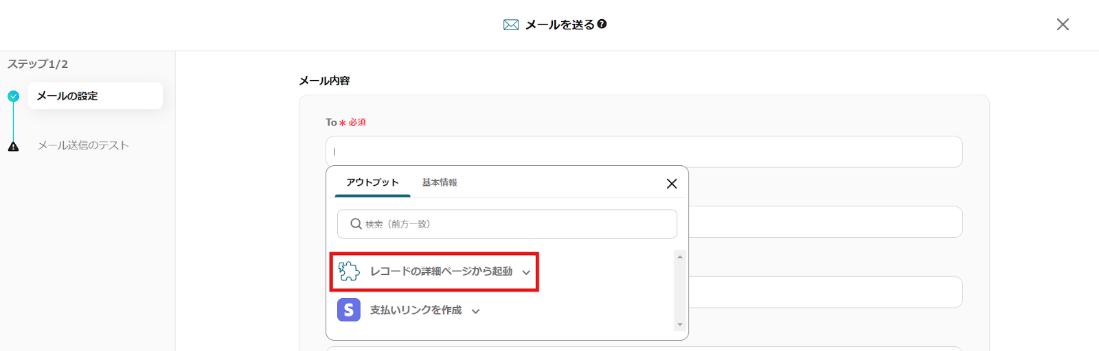
Task: Click the popup list scrollbar down arrow
Action: [x=680, y=324]
